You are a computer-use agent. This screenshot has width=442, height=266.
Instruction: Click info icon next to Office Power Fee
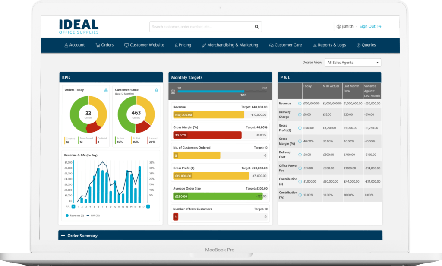click(300, 168)
